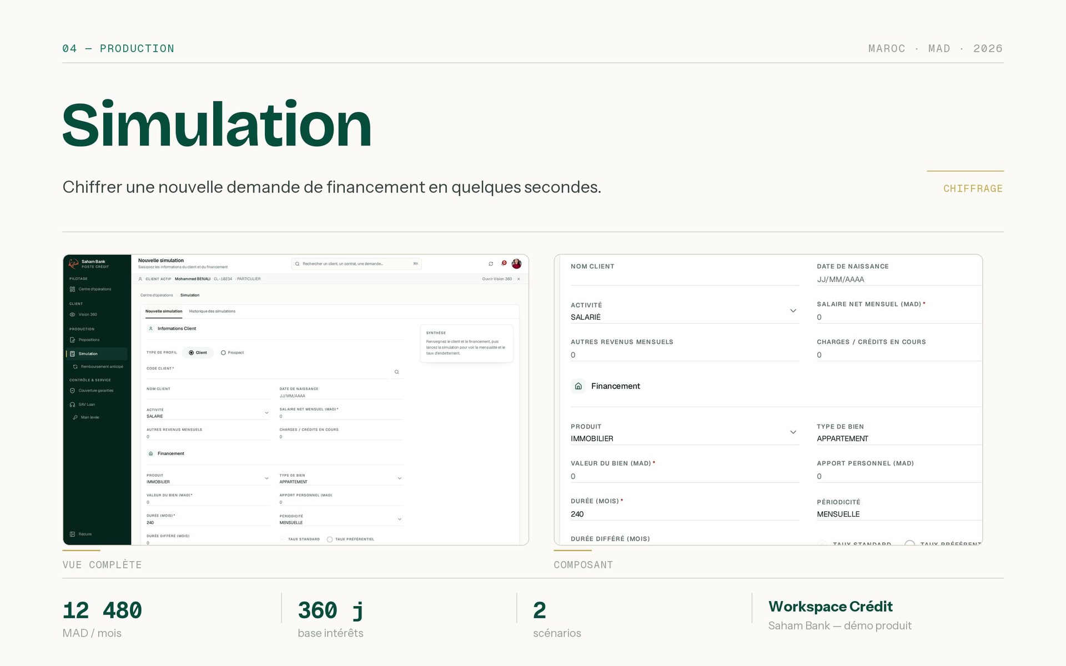Click the Couverture garanties shield icon
The width and height of the screenshot is (1066, 666).
point(72,391)
